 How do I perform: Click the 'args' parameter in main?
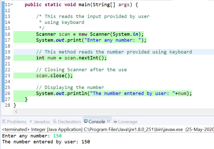point(124,5)
